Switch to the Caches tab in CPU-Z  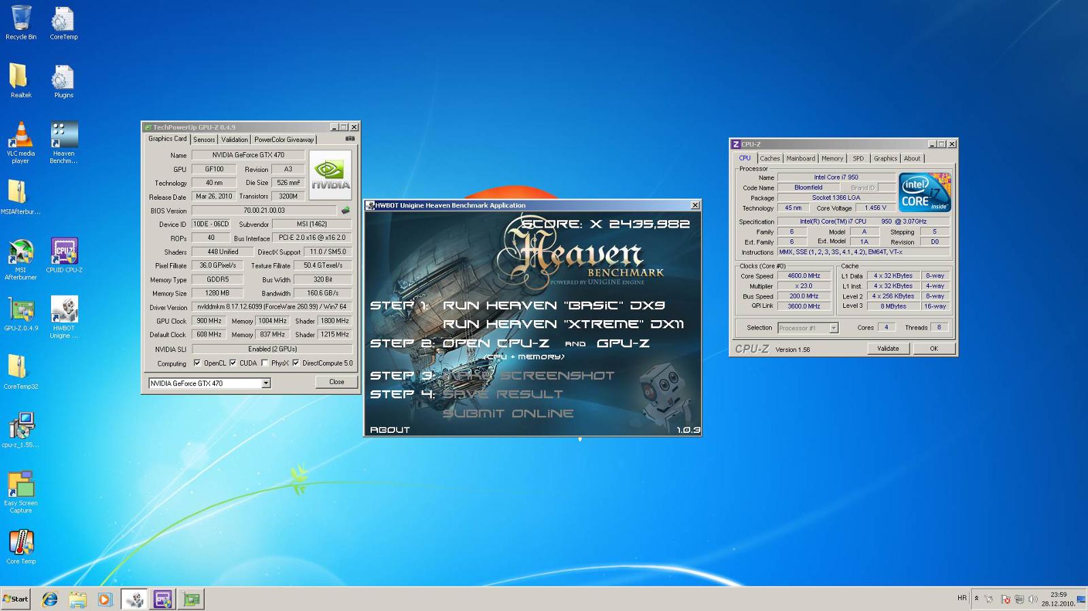click(x=770, y=158)
